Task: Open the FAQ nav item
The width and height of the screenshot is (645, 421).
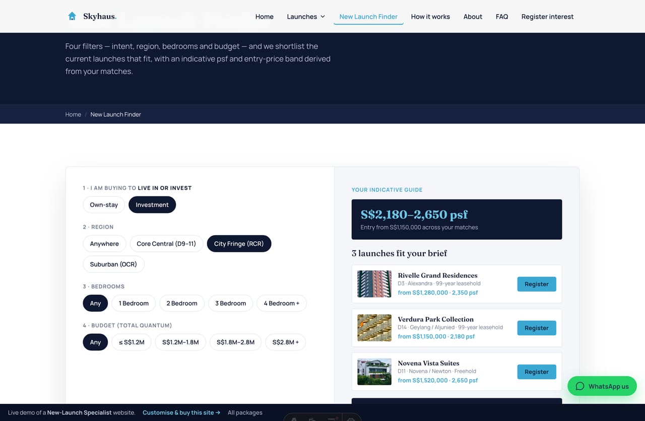Action: click(x=502, y=17)
